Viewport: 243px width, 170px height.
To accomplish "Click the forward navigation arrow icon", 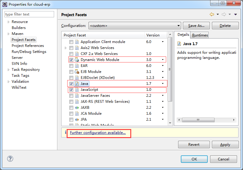I will pos(224,14).
